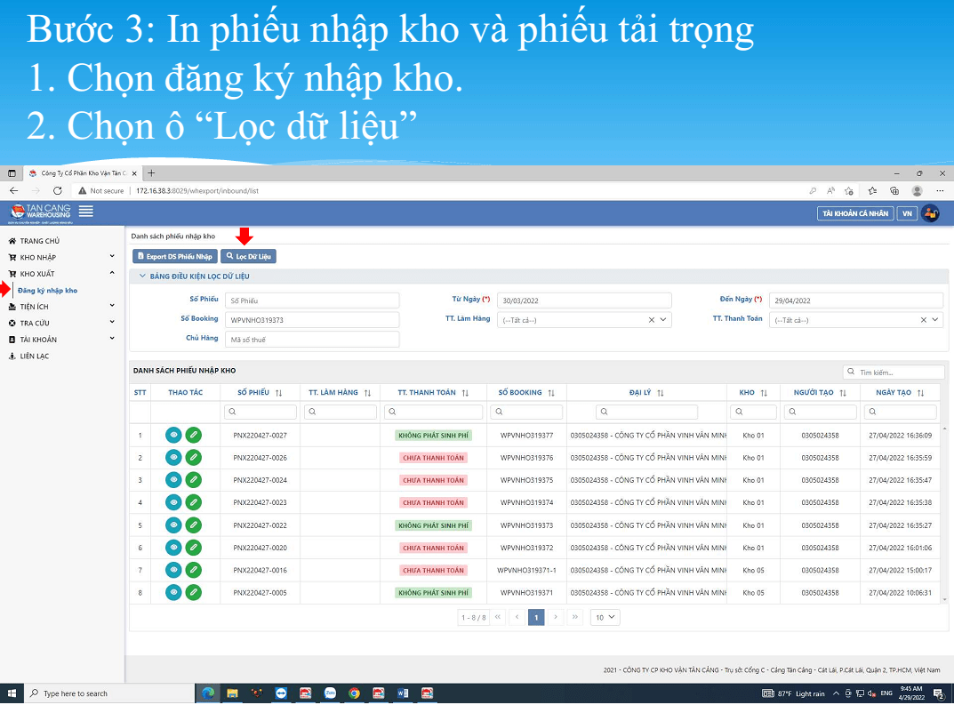Viewport: 954px width, 705px height.
Task: Sort by Ngày Tạo column arrows
Action: coord(920,393)
